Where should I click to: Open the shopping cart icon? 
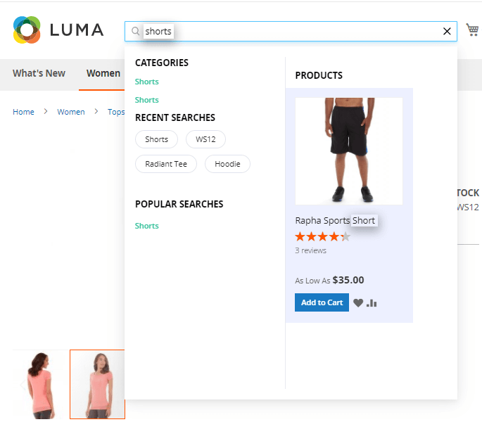(472, 30)
